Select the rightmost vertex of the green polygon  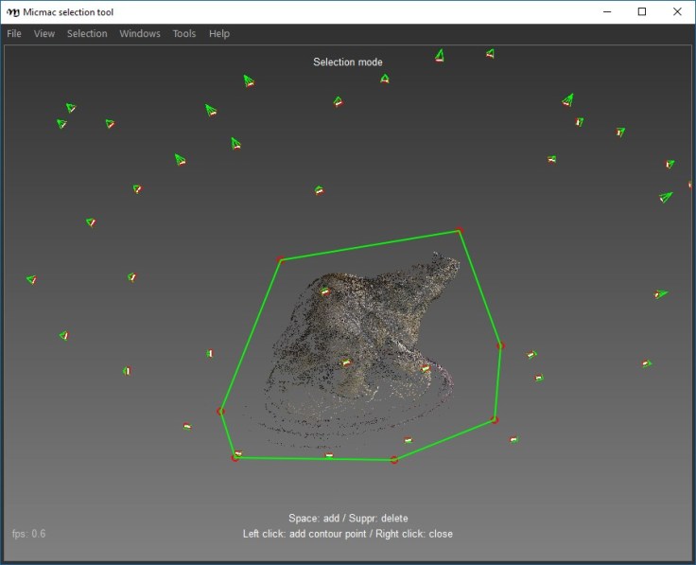pyautogui.click(x=500, y=346)
